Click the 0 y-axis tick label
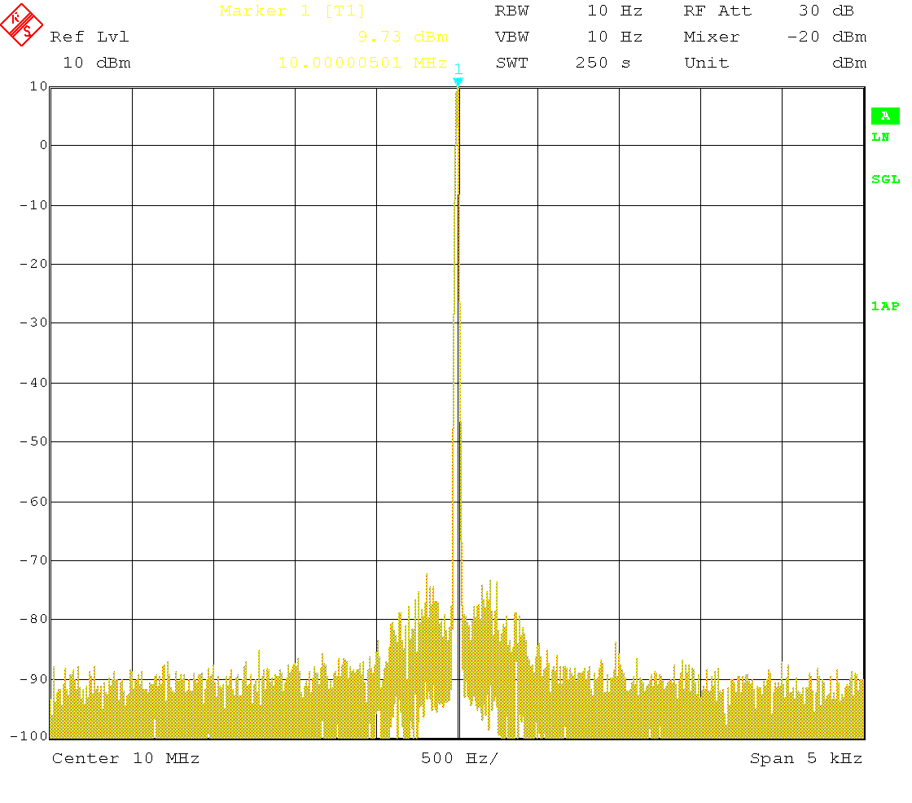This screenshot has width=912, height=803. (x=43, y=145)
